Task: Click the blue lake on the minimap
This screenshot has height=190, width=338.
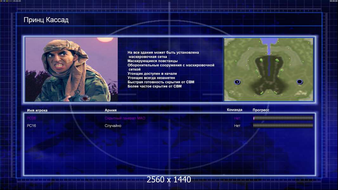Action: (269, 41)
